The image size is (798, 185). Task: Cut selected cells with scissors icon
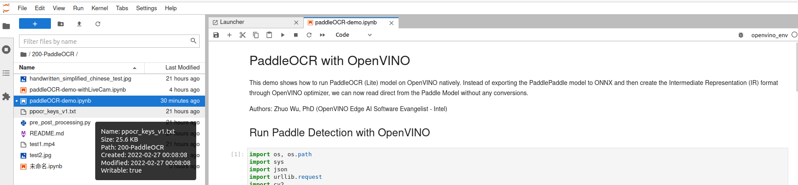click(x=243, y=35)
